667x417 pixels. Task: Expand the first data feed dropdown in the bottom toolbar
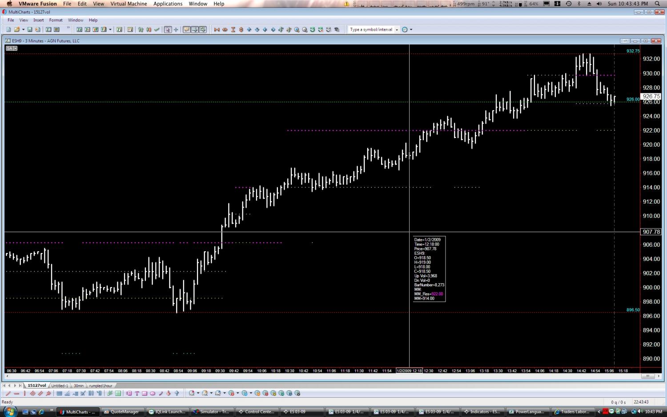[198, 393]
